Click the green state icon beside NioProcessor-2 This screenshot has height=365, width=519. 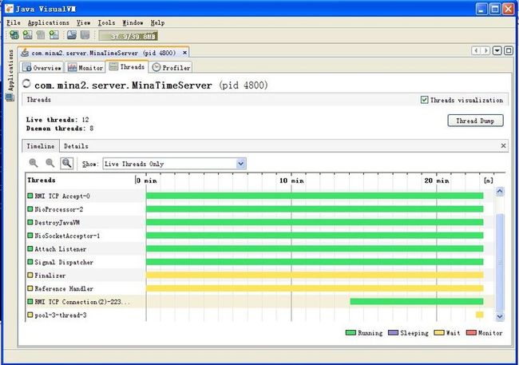tap(30, 209)
